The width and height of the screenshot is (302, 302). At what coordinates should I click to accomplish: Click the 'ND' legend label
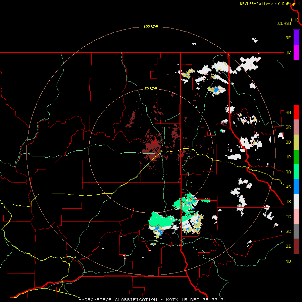tap(288, 261)
